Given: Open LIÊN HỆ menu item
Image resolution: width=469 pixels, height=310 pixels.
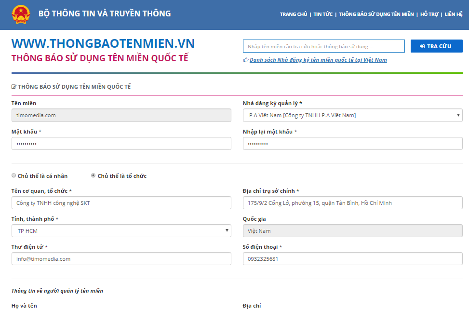Looking at the screenshot, I should 454,14.
